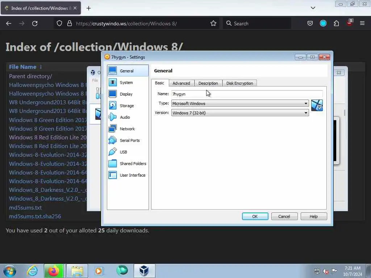Click the Windows 7 OS type icon
Viewport: 371px width, 278px height.
317,105
